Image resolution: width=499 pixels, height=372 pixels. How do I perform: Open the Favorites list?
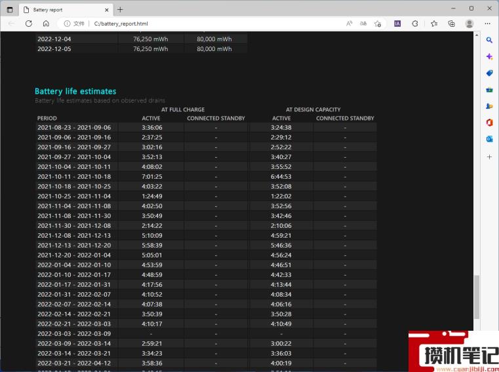434,24
